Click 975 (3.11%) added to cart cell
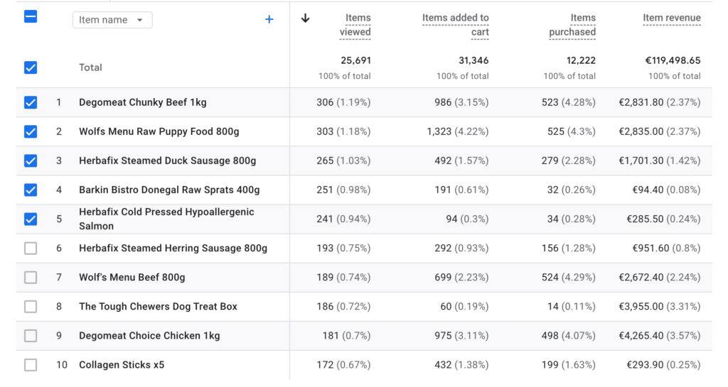 [461, 336]
